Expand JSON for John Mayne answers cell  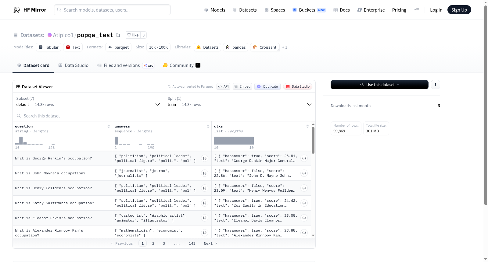pyautogui.click(x=205, y=173)
